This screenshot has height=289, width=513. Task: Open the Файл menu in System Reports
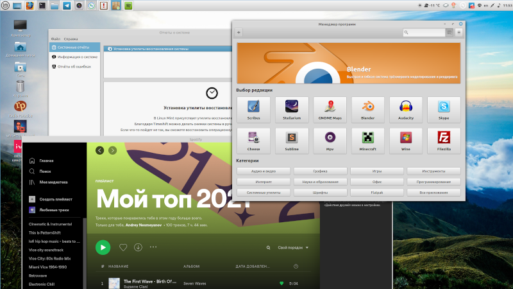(x=56, y=39)
